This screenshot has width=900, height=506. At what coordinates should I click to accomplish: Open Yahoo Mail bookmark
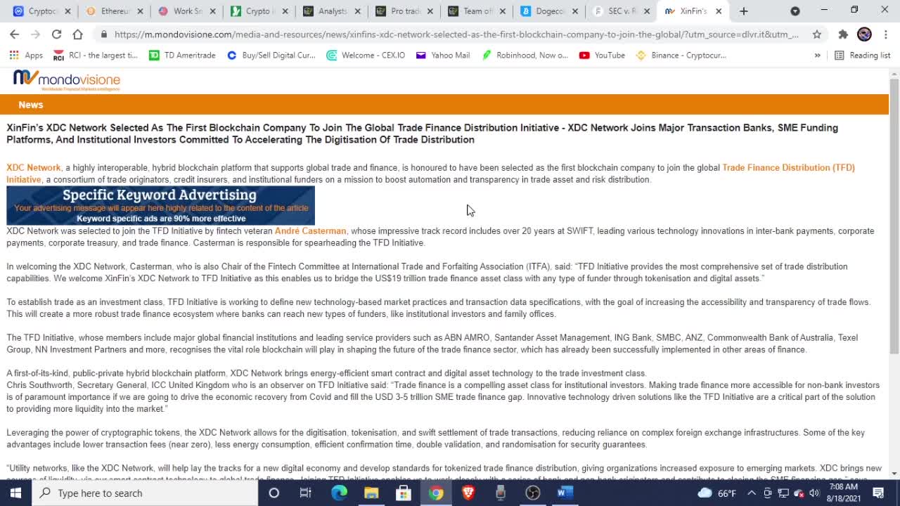[x=443, y=56]
